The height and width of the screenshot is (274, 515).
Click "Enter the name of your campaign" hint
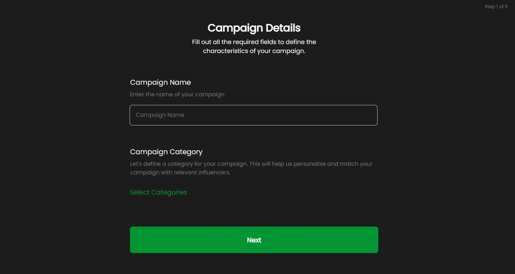point(177,94)
